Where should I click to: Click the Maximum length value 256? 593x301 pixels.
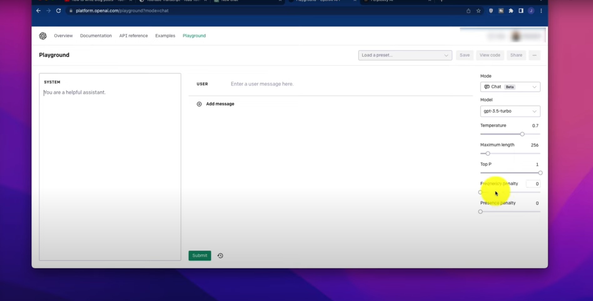[x=535, y=145]
